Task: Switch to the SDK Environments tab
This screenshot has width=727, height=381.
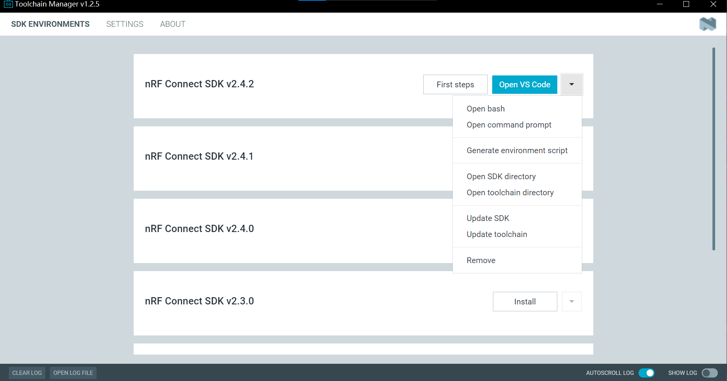Action: 50,24
